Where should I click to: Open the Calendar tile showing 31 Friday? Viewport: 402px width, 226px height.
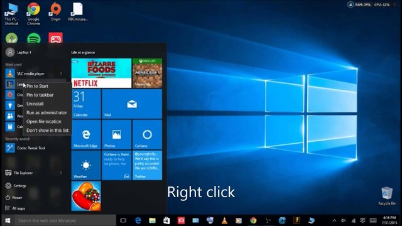coord(86,104)
